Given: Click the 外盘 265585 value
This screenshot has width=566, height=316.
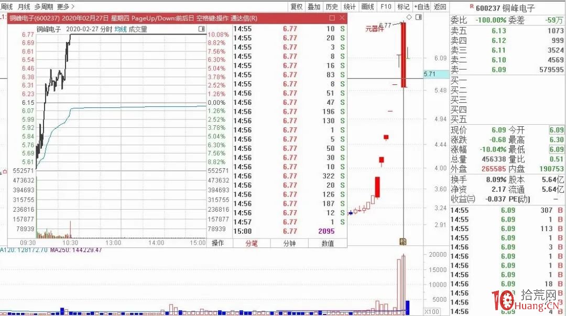Looking at the screenshot, I should [494, 169].
